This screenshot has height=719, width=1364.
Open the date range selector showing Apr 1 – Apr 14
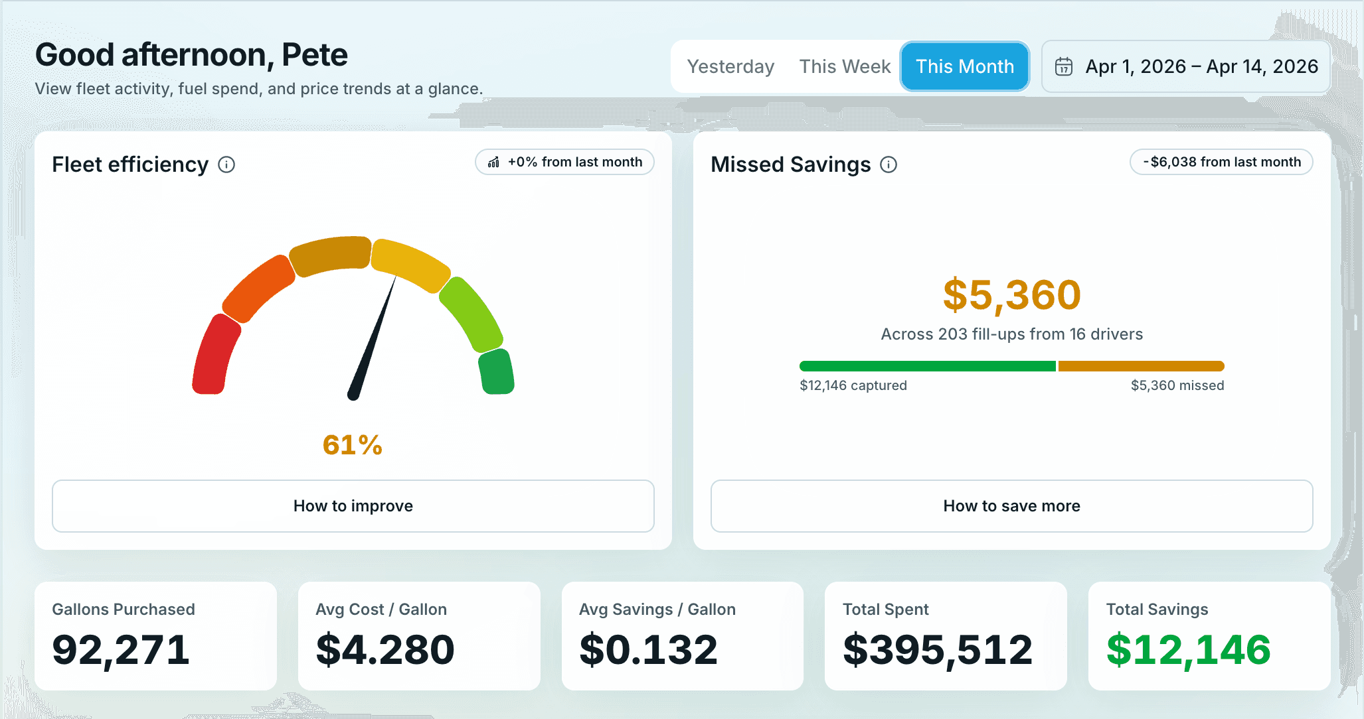1184,66
